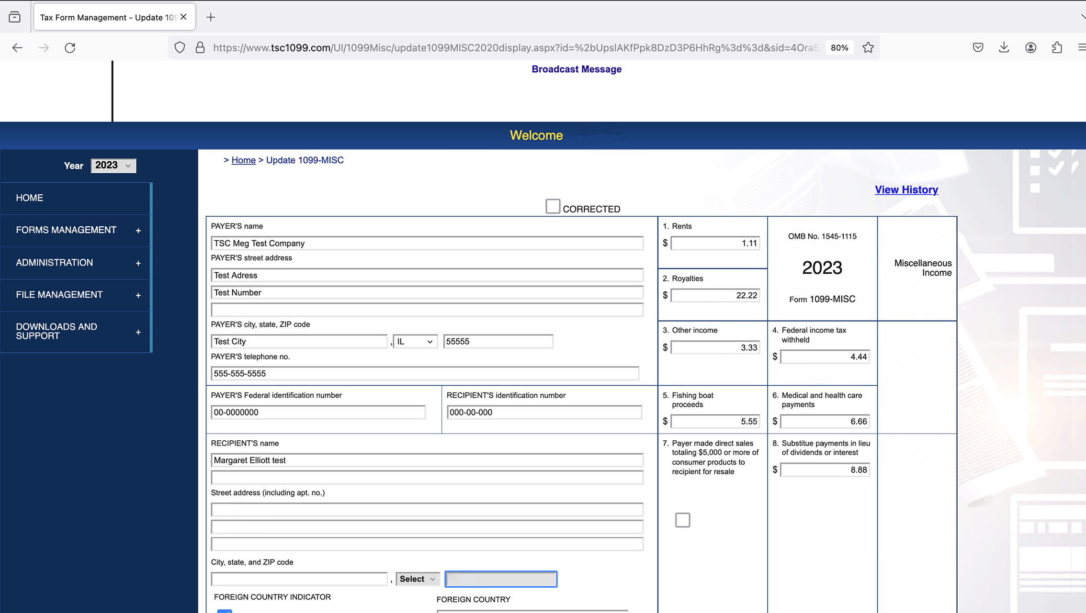Open the Downloads arrow icon

[x=1004, y=47]
